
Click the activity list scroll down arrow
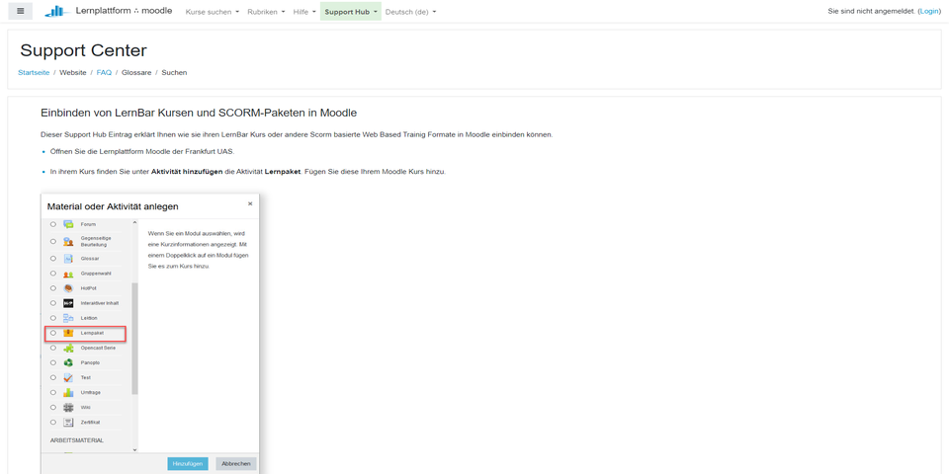point(134,449)
